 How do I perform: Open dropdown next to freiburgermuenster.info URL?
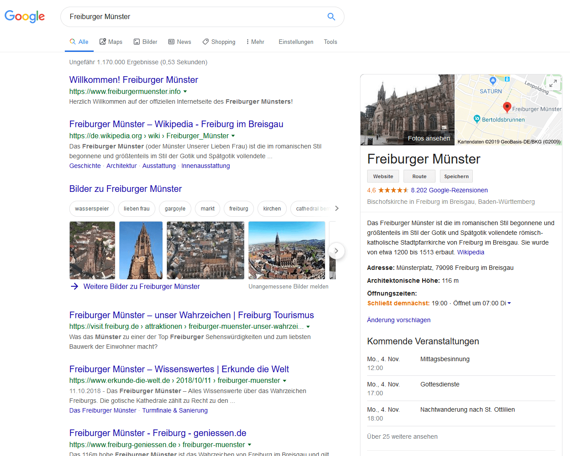click(185, 91)
